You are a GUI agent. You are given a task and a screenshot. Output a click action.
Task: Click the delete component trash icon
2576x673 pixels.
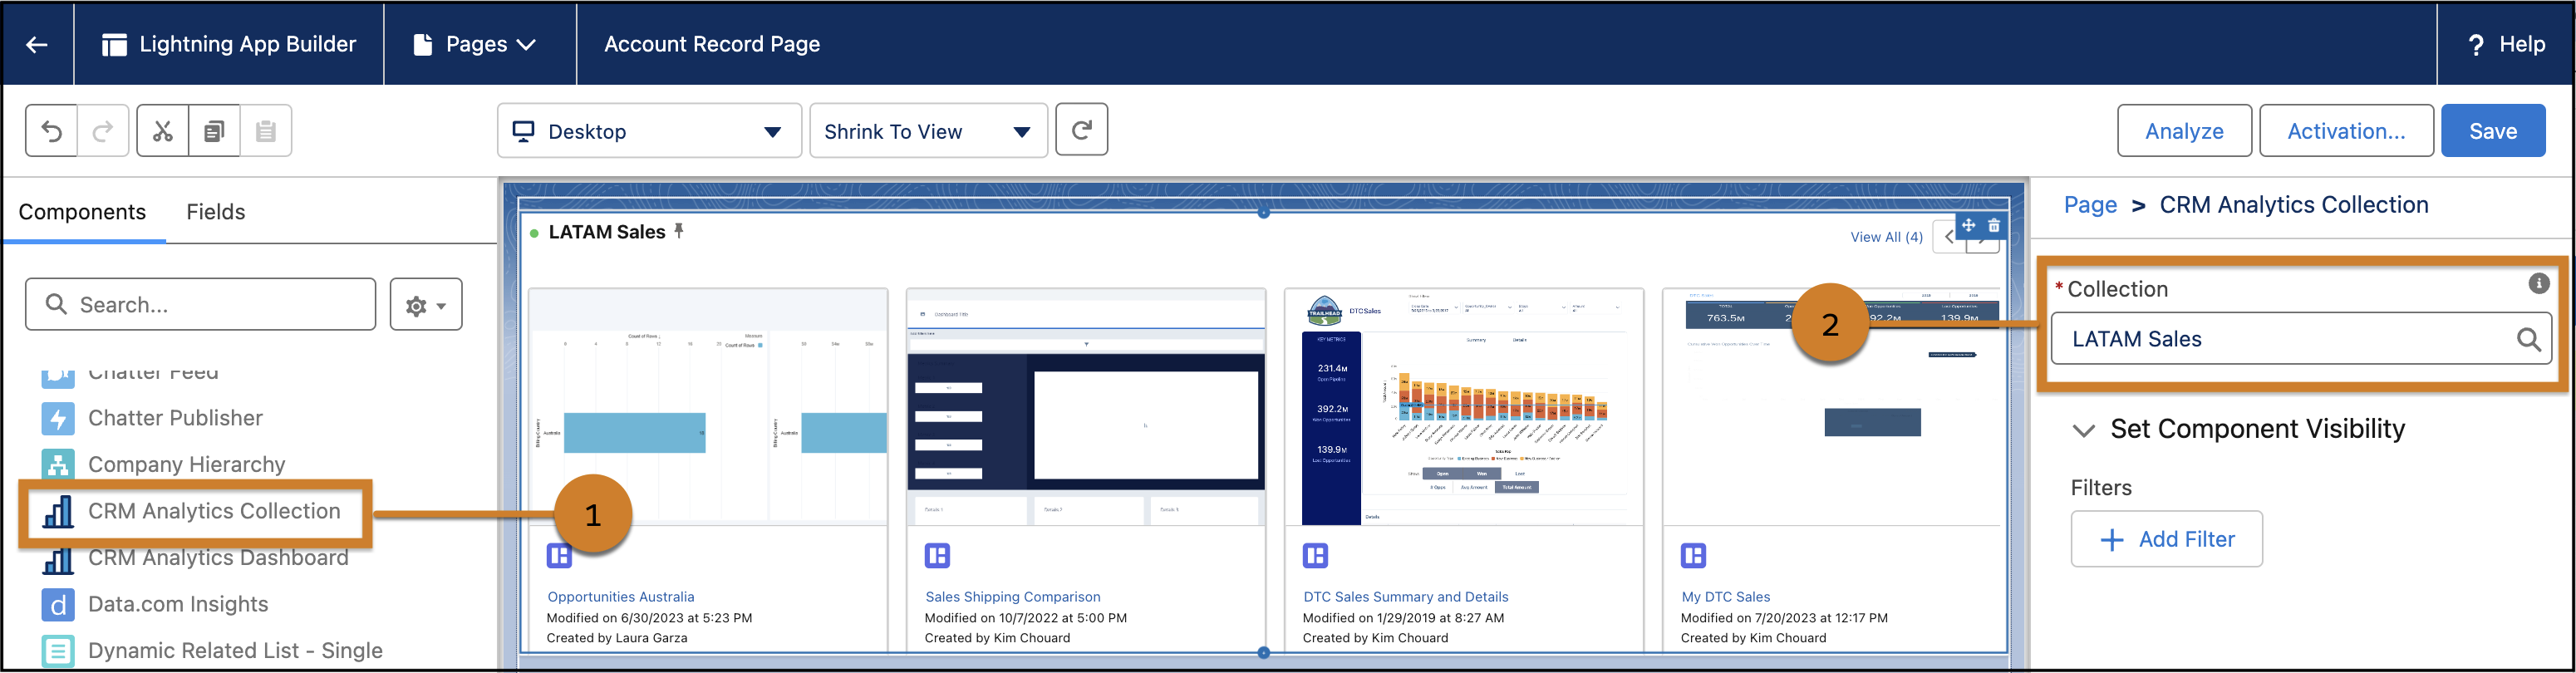(x=1994, y=225)
